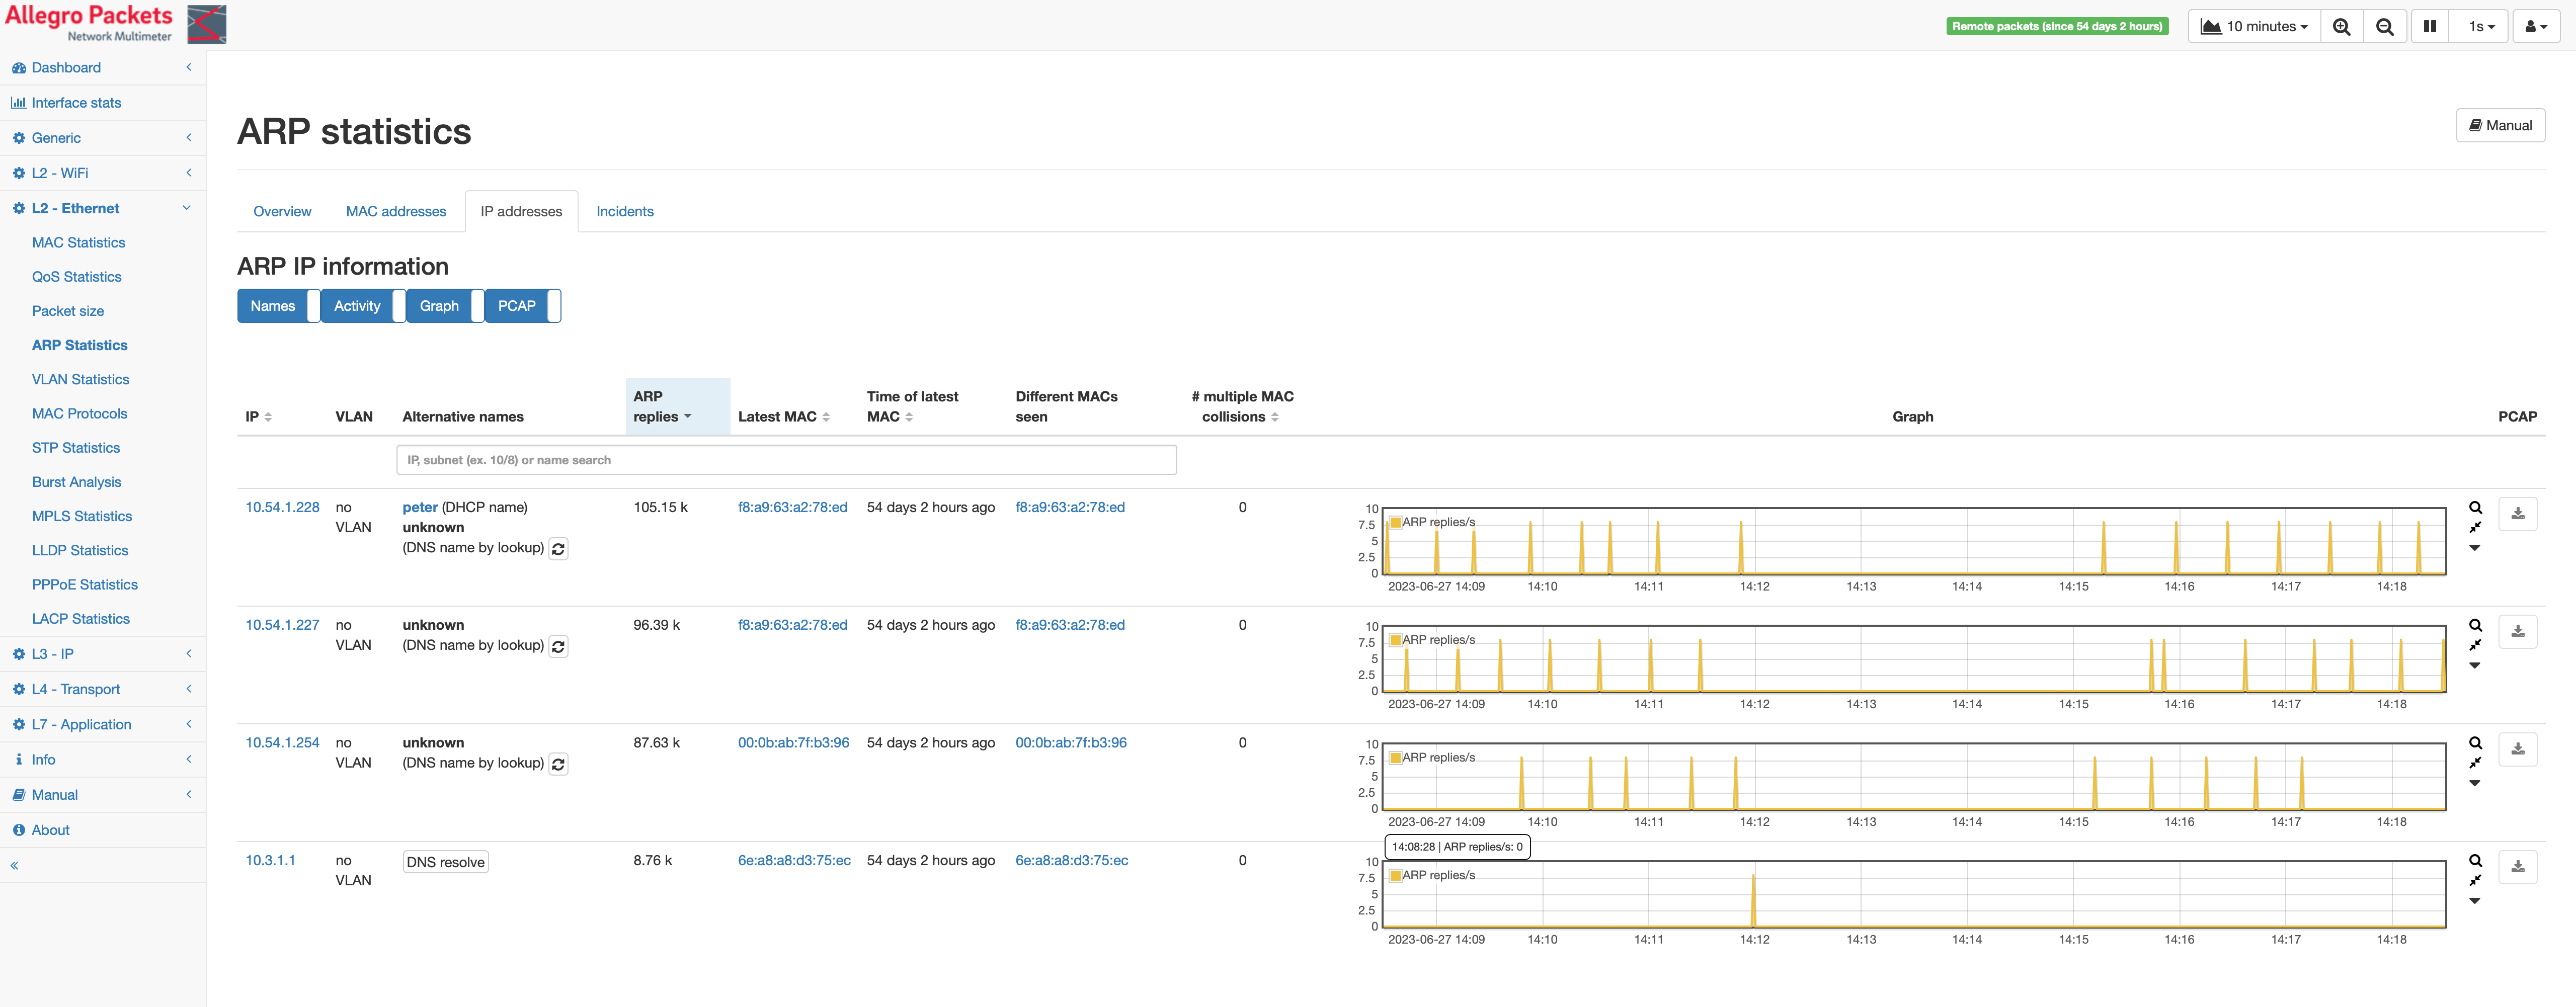Click compress arrows icon beside 10.54.1.254 graph
This screenshot has height=1007, width=2576.
(x=2475, y=763)
